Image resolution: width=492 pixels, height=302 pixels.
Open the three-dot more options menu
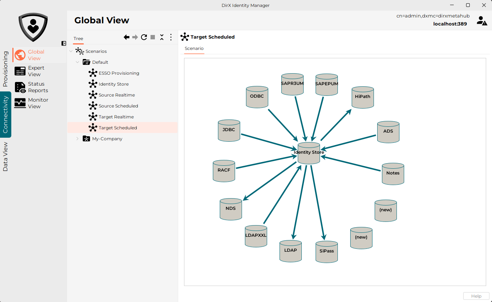click(x=171, y=37)
